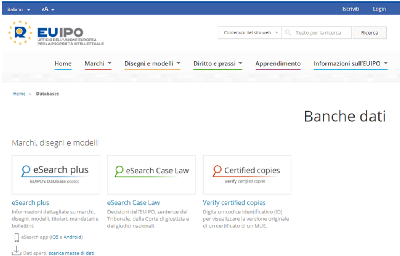Click the magnifier icon in search box
400x256 pixels.
point(288,33)
